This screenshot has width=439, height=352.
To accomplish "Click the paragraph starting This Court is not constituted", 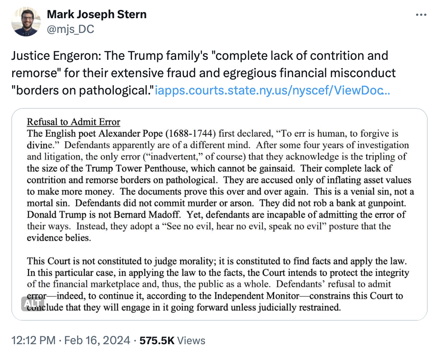I will click(x=217, y=261).
